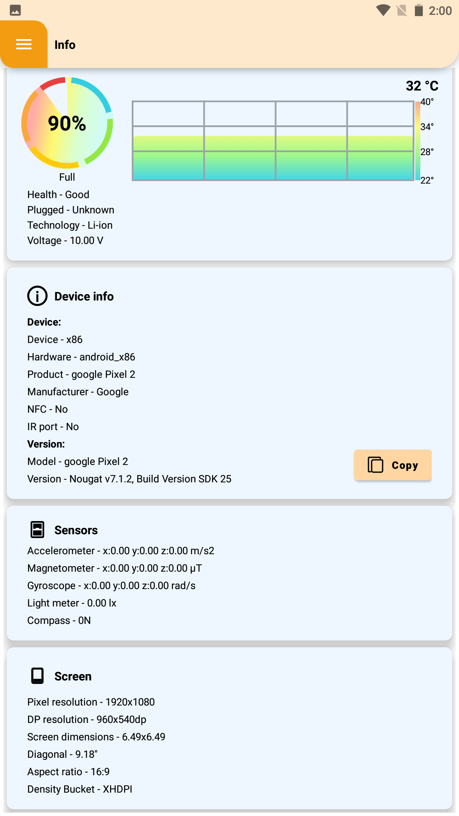Select the Version Nougat v7.1.2 line
This screenshot has width=459, height=816.
(x=129, y=479)
